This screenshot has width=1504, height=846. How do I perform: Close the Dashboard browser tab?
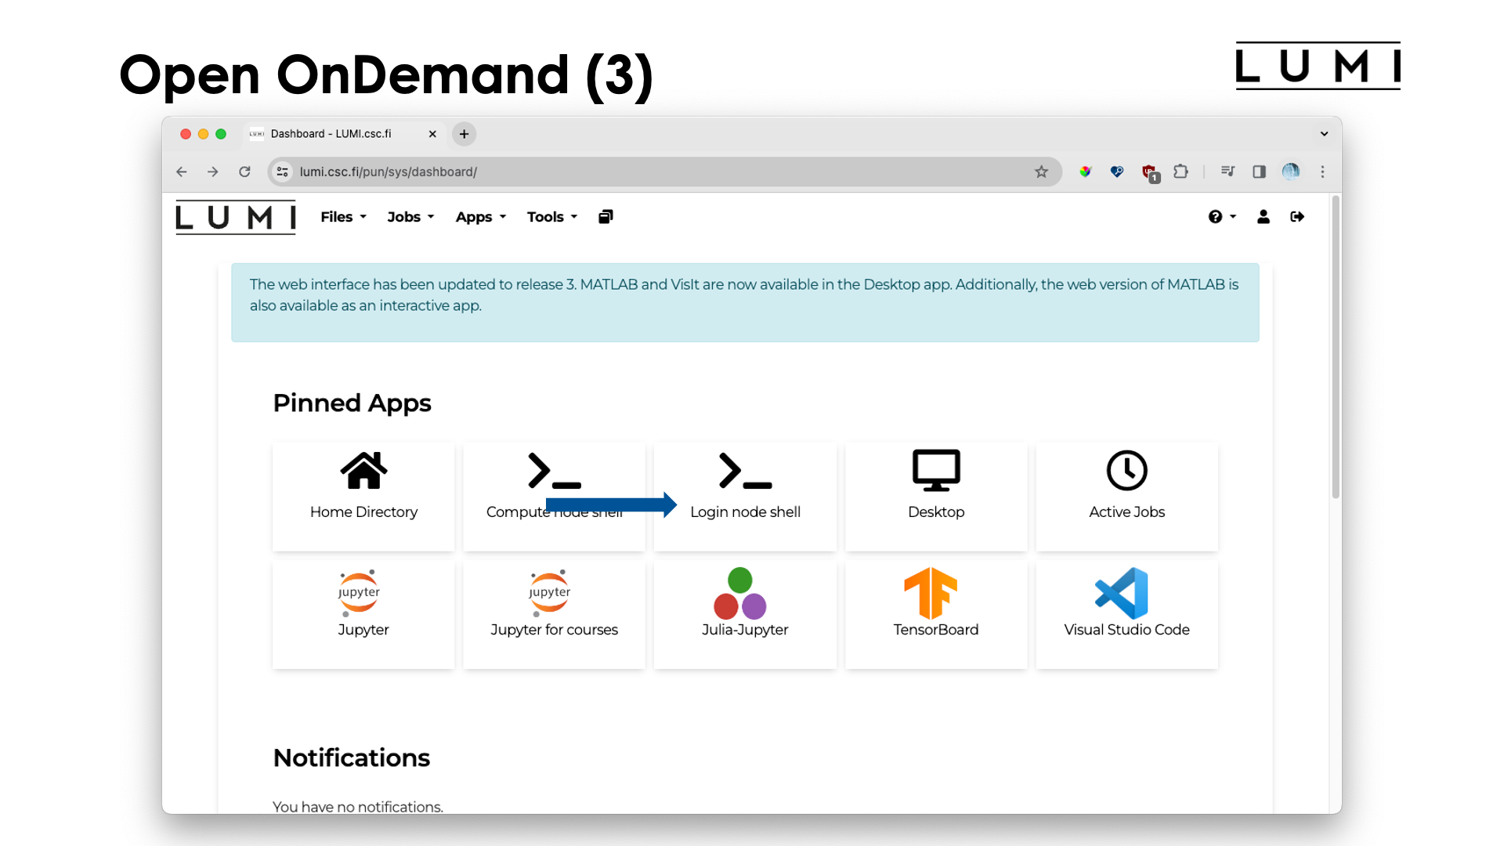tap(432, 134)
